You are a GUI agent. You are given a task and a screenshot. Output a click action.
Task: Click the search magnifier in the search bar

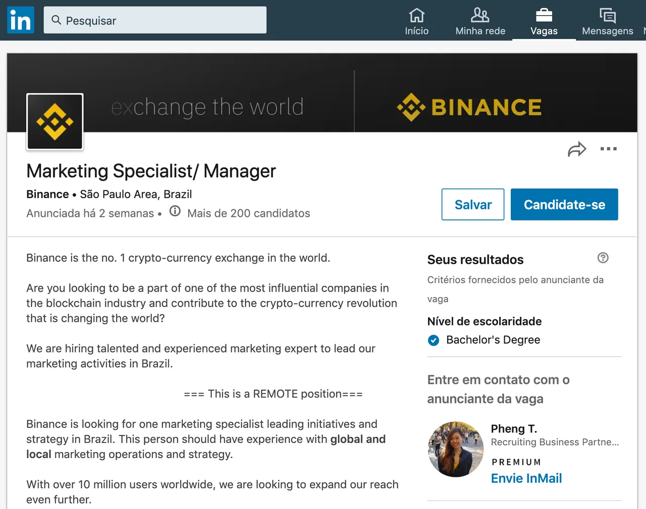(56, 20)
